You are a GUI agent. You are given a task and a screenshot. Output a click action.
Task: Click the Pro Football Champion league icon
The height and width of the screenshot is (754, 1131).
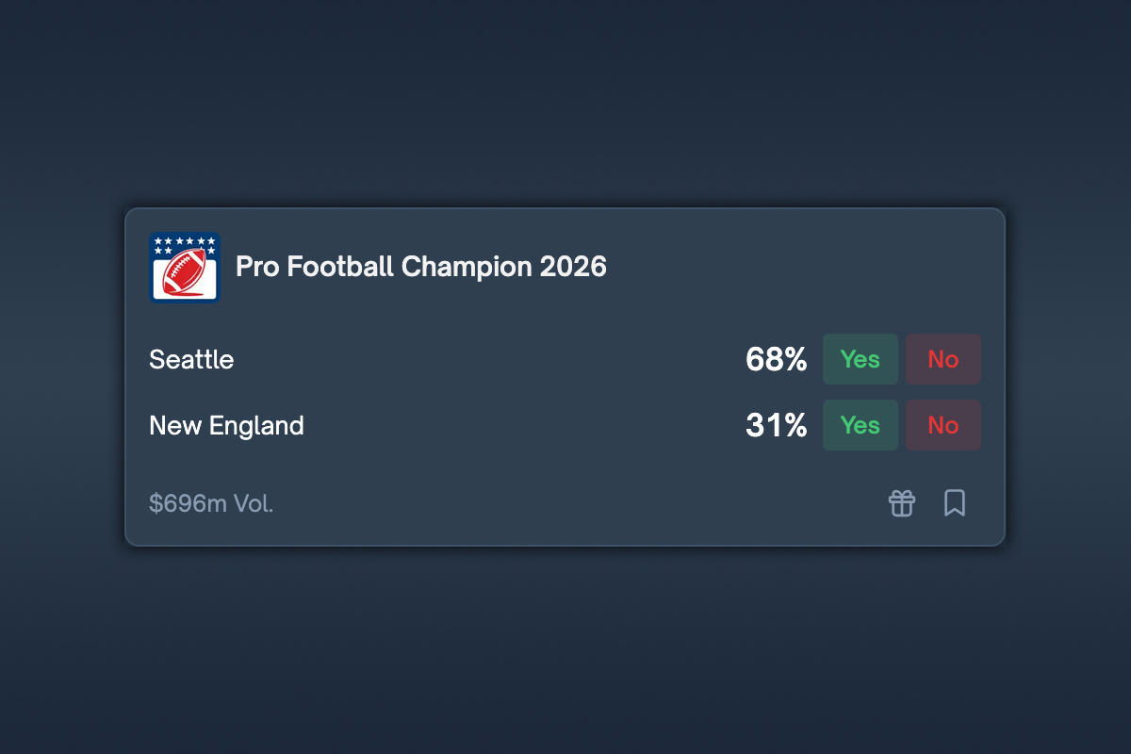183,267
